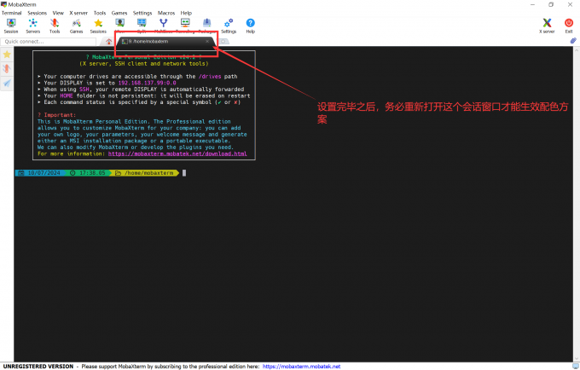580x370 pixels.
Task: Open the Games menu
Action: pos(119,13)
